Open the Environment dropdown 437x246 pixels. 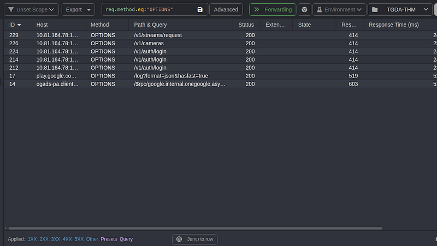(x=339, y=9)
